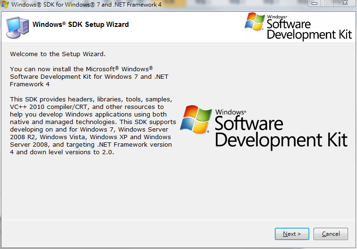Click the Windows flag icon in title bar
The width and height of the screenshot is (357, 249).
pos(5,4)
